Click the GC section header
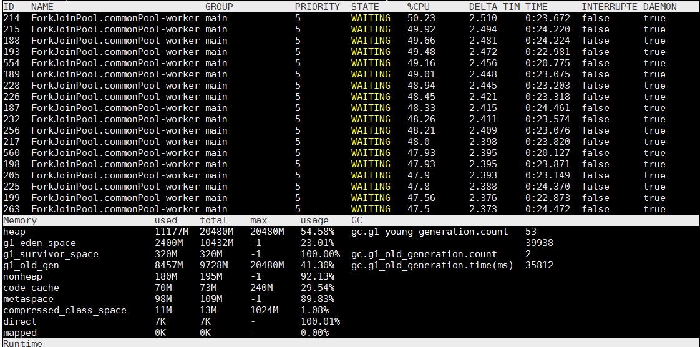Viewport: 700px width, 347px height. click(x=357, y=220)
